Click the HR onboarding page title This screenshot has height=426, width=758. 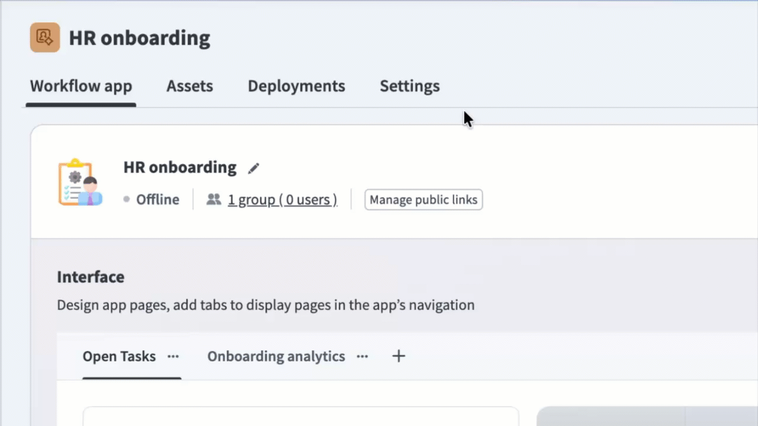click(x=140, y=38)
